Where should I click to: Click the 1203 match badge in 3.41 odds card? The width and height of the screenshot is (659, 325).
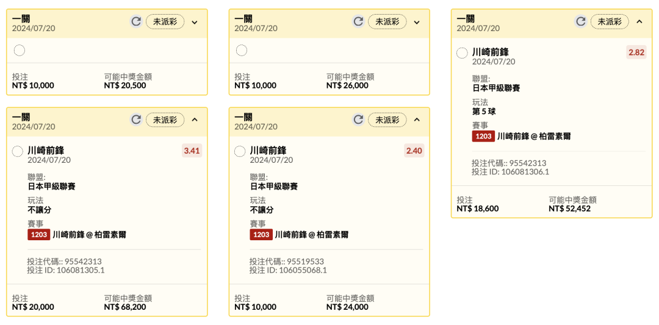coord(38,235)
